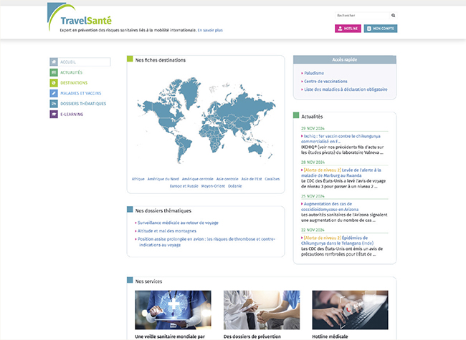This screenshot has height=340, width=466.
Task: Select Maladies et vaccins menu item
Action: tap(80, 93)
